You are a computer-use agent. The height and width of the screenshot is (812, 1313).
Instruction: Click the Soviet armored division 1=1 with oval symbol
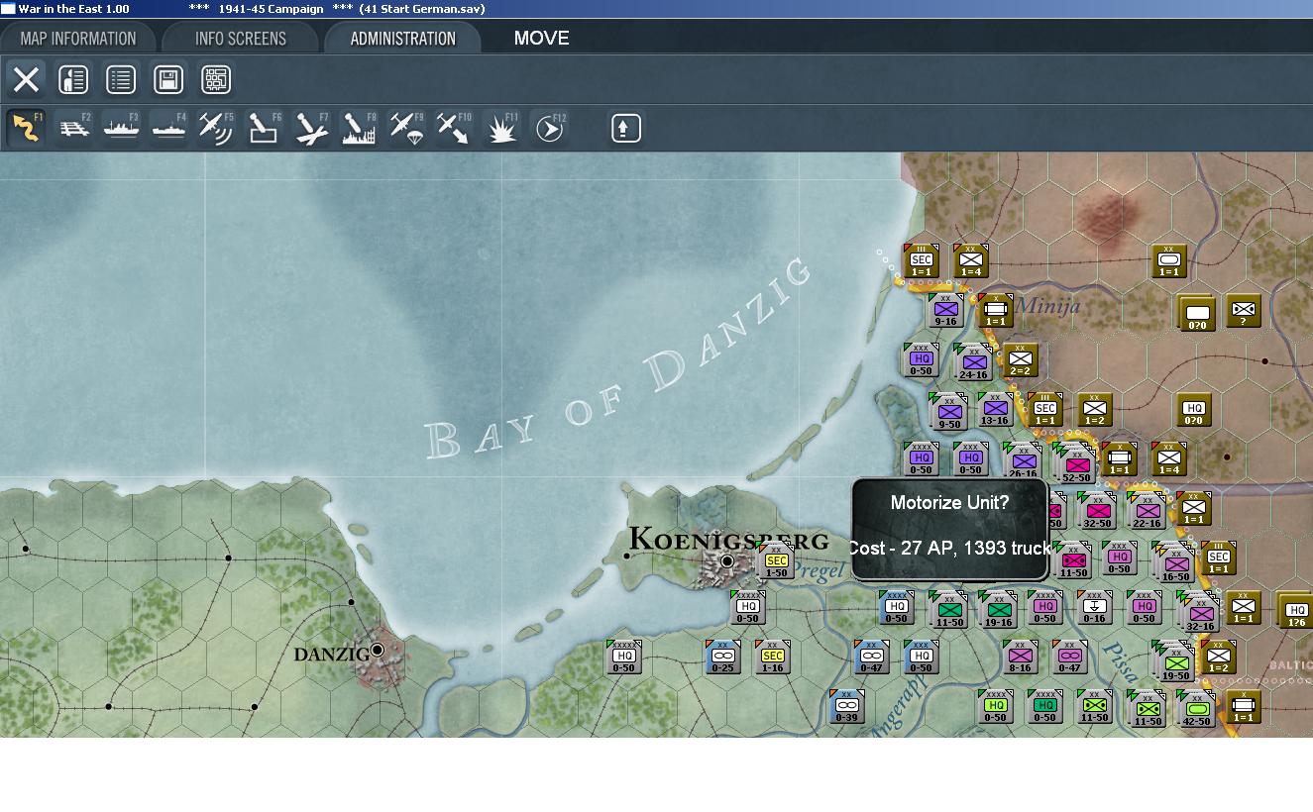1169,261
